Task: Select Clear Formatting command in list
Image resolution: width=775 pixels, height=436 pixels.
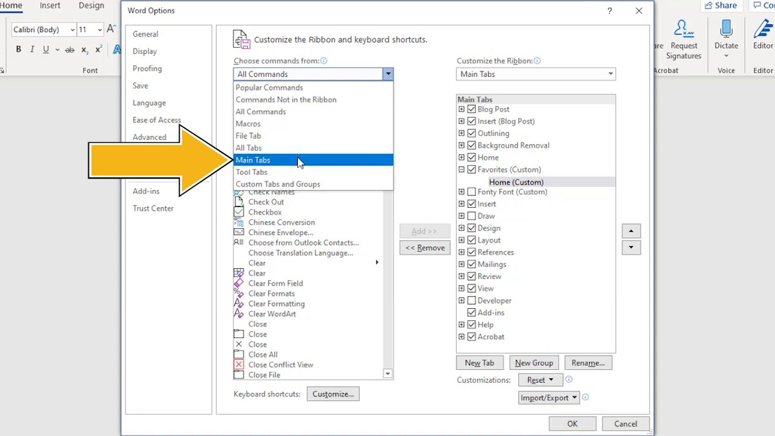Action: click(276, 303)
